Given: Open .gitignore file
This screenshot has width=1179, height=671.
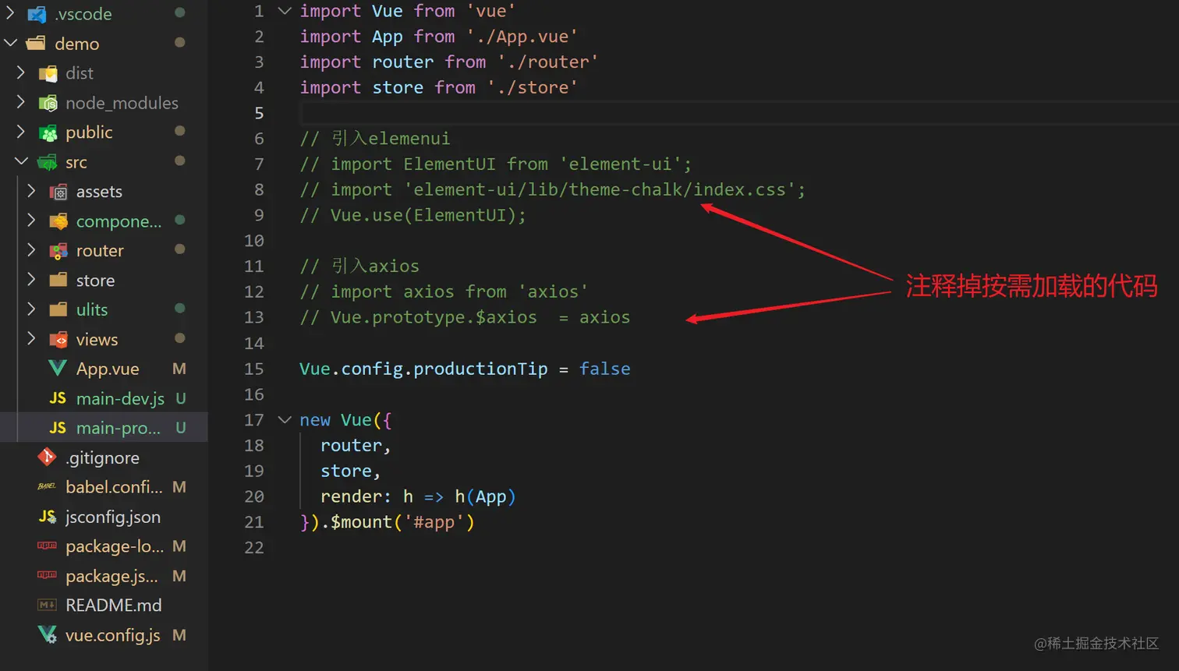Looking at the screenshot, I should [104, 457].
